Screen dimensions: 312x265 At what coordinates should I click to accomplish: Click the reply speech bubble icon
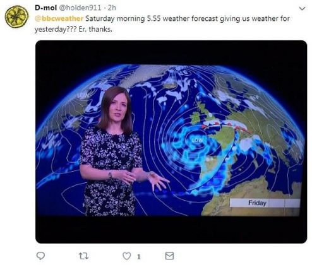click(40, 256)
